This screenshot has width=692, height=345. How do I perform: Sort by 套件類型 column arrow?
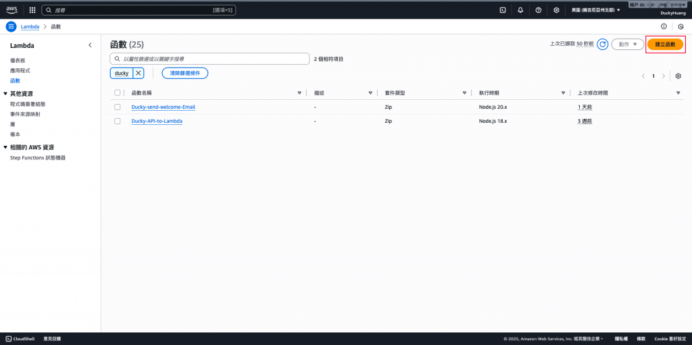click(464, 92)
